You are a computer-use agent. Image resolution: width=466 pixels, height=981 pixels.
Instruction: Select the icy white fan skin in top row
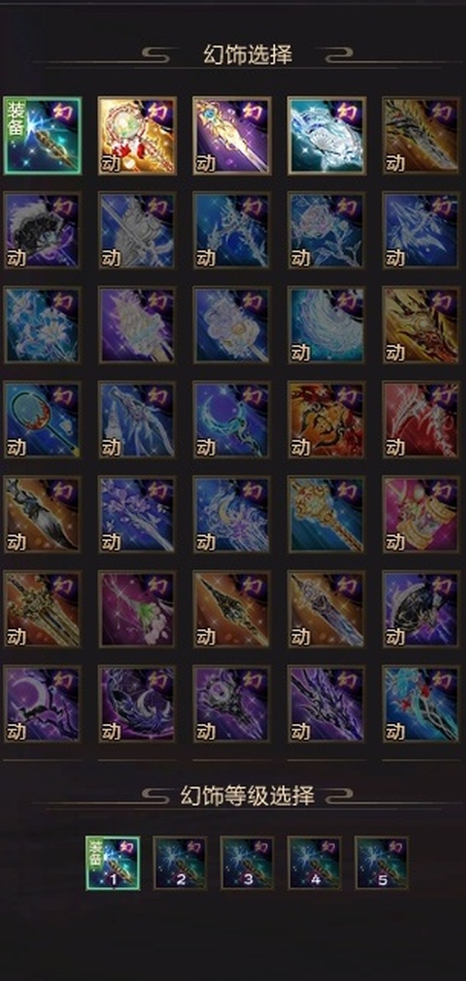[327, 135]
